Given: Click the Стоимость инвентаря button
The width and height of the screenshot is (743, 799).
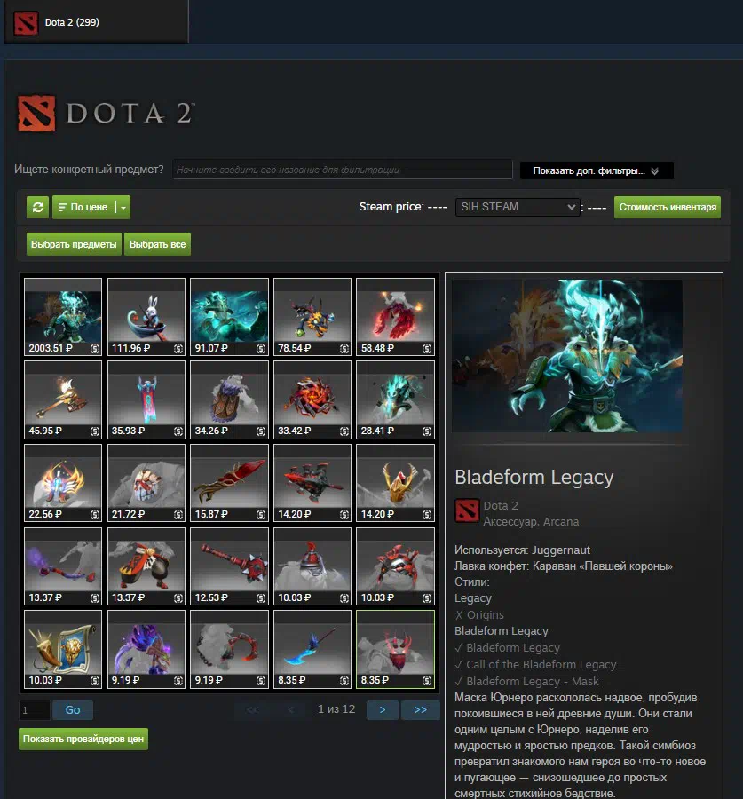Looking at the screenshot, I should point(667,208).
